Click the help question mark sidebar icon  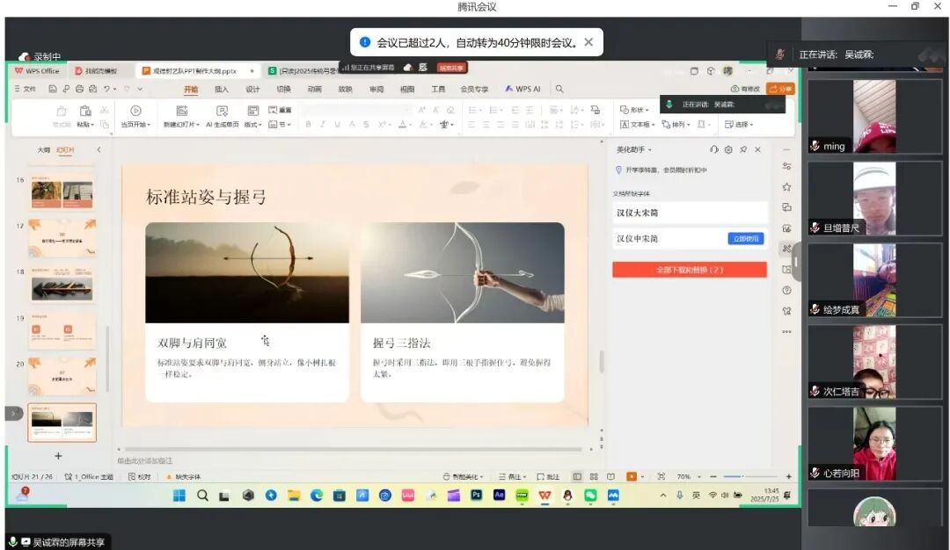786,290
